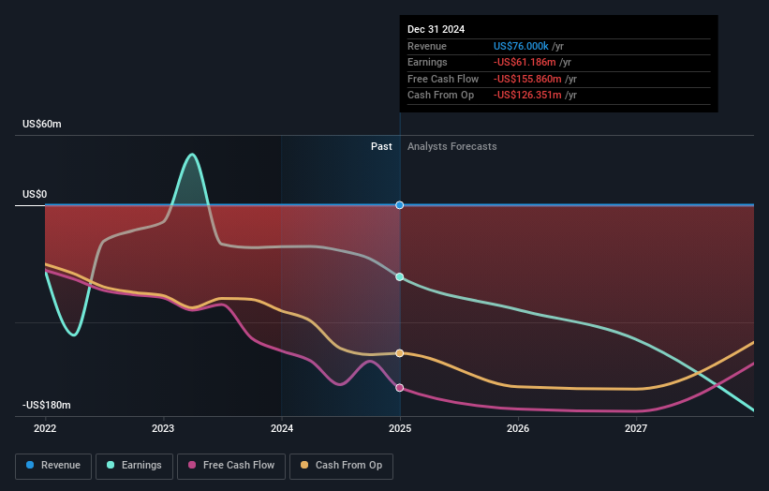Viewport: 769px width, 491px height.
Task: Click the orange Cash From Op data point
Action: point(400,353)
